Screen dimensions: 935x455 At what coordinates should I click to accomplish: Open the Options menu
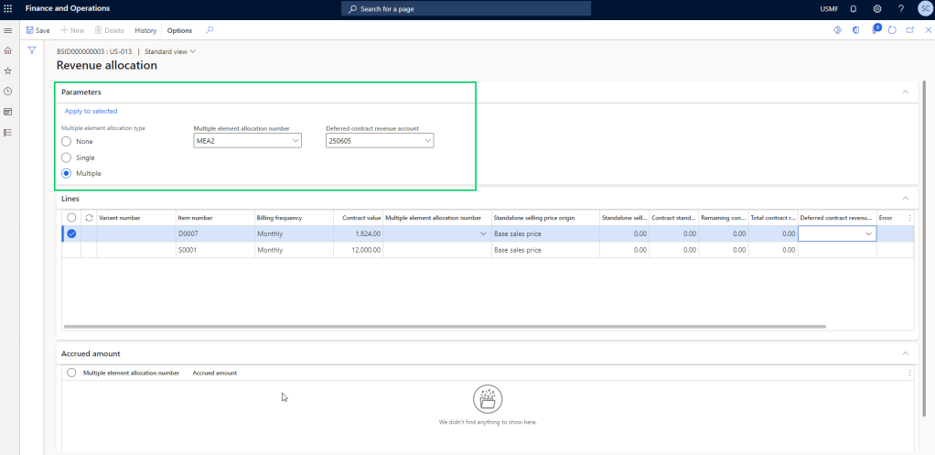(x=179, y=30)
